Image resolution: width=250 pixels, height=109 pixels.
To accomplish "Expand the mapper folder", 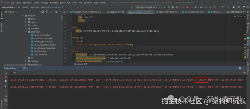I will coord(26,61).
